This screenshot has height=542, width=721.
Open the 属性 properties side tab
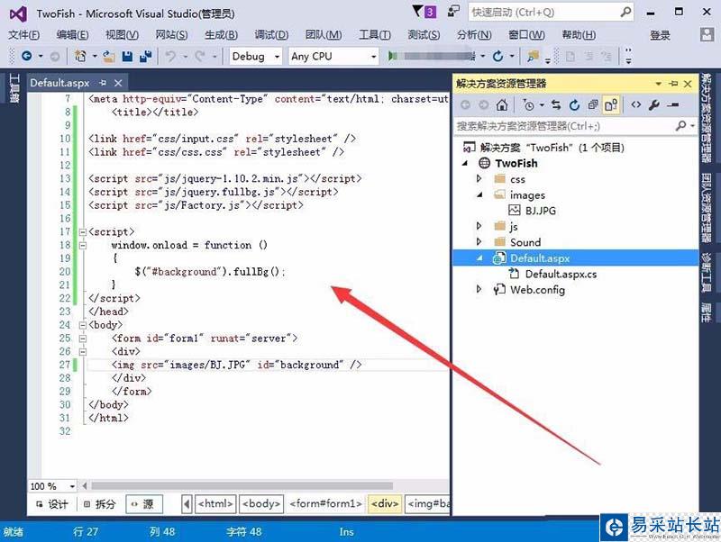[x=707, y=312]
